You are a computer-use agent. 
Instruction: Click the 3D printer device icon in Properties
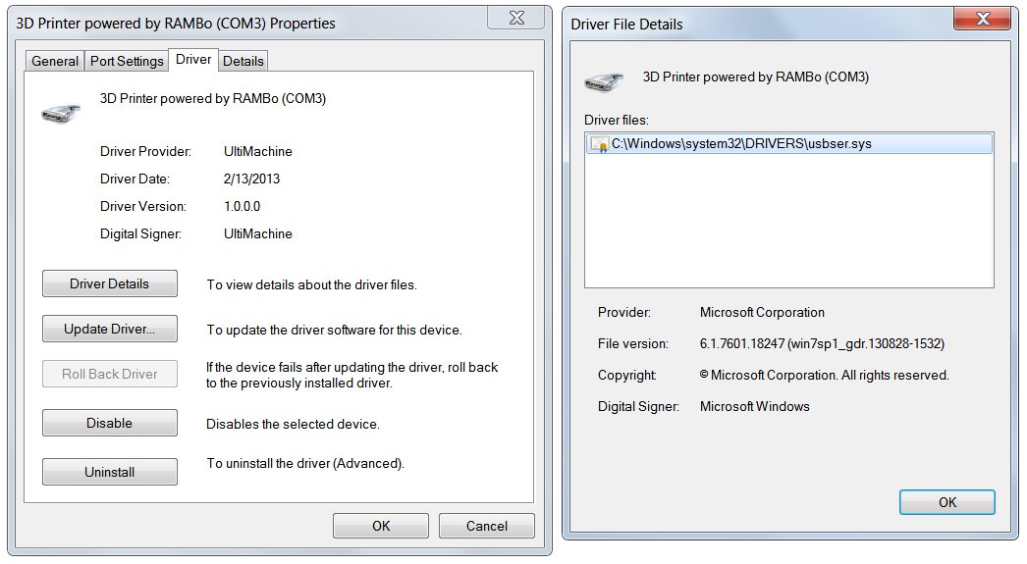(60, 113)
